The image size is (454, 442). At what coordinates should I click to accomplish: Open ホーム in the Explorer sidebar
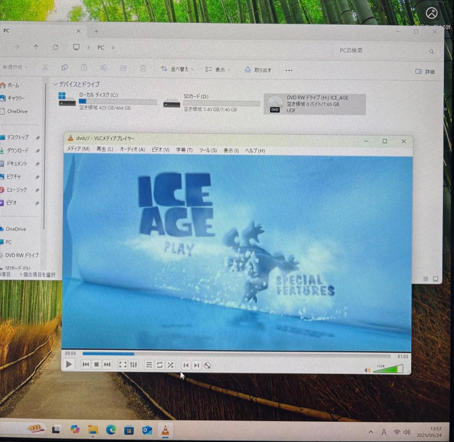click(13, 85)
